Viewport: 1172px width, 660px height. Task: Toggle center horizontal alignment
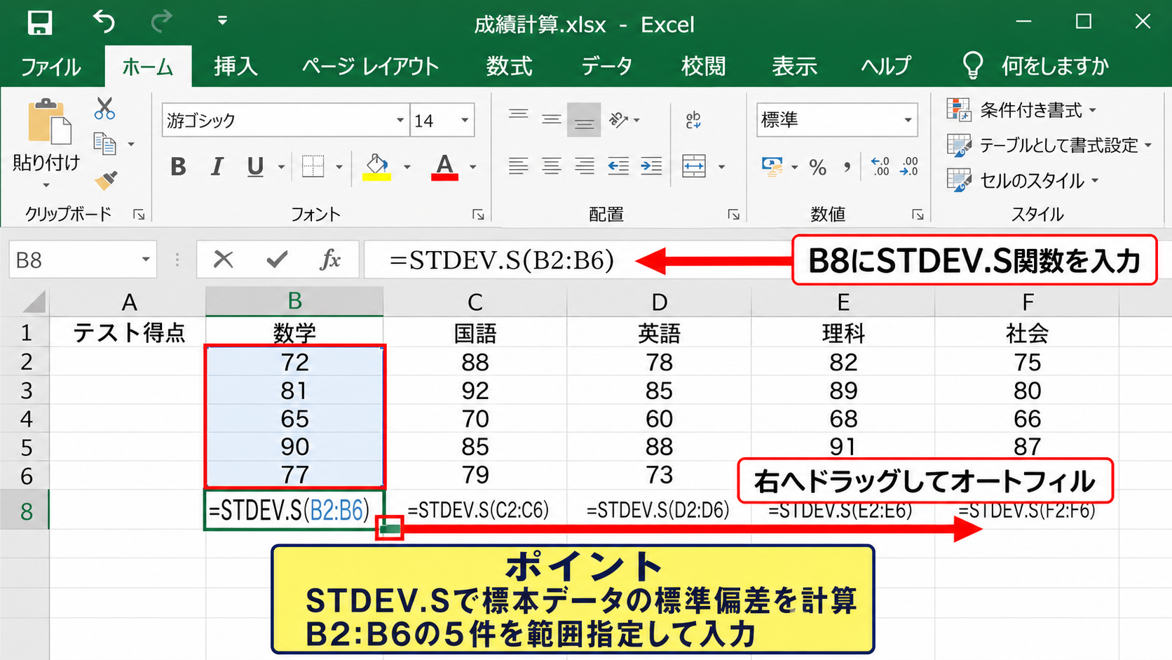pyautogui.click(x=552, y=166)
